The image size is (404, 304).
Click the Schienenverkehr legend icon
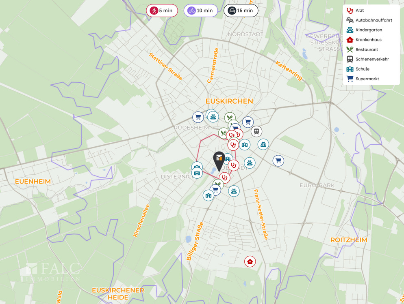pyautogui.click(x=350, y=59)
